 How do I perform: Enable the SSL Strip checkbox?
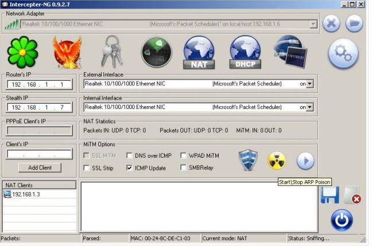88,168
